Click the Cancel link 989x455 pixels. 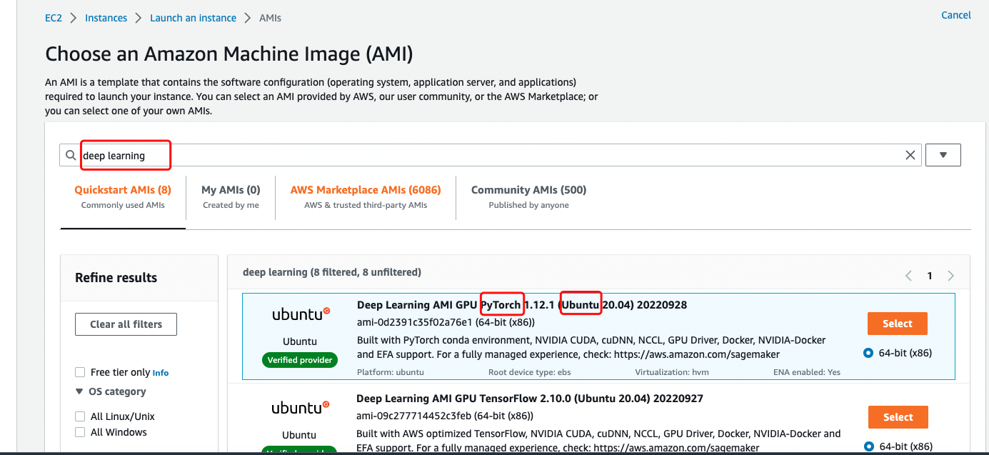(x=956, y=15)
